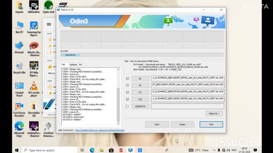Uncheck the BL checkbox
The image size is (273, 153).
pos(127,78)
